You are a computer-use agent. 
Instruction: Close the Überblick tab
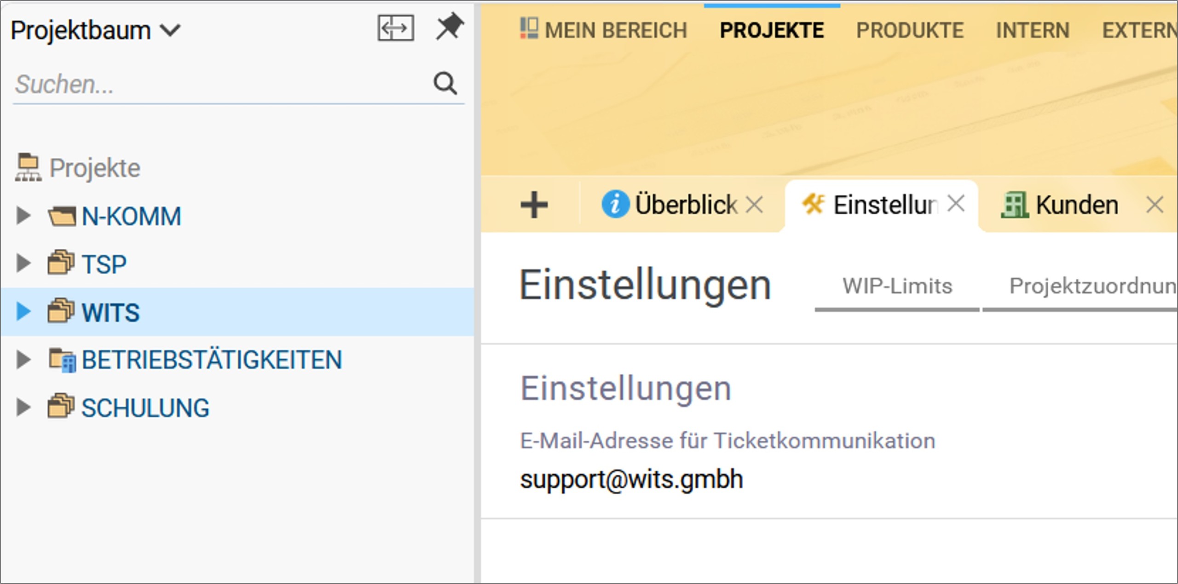[754, 205]
